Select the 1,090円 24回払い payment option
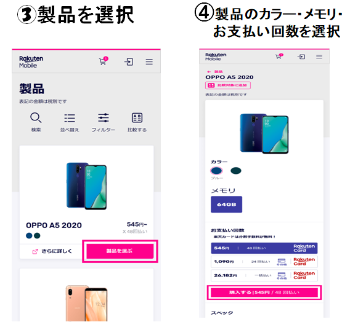Image resolution: width=350 pixels, height=322 pixels. [x=264, y=262]
